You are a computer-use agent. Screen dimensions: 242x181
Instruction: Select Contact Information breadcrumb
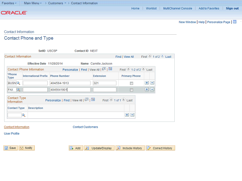84,3
